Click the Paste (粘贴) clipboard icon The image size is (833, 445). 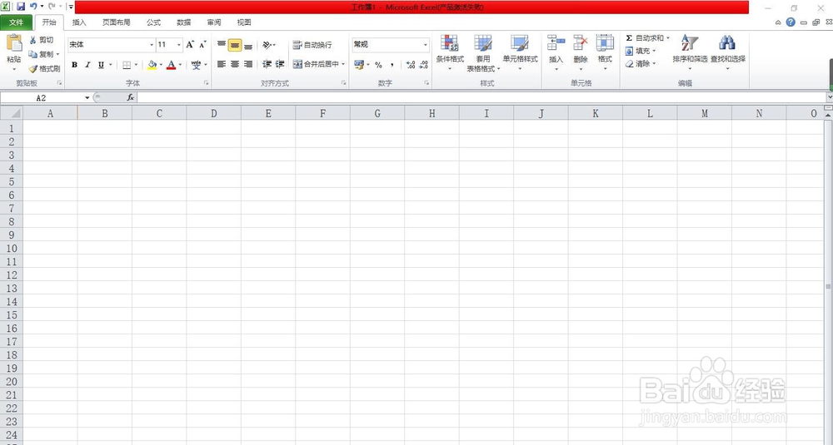click(14, 43)
